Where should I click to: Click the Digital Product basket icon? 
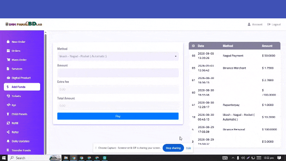coord(9,78)
